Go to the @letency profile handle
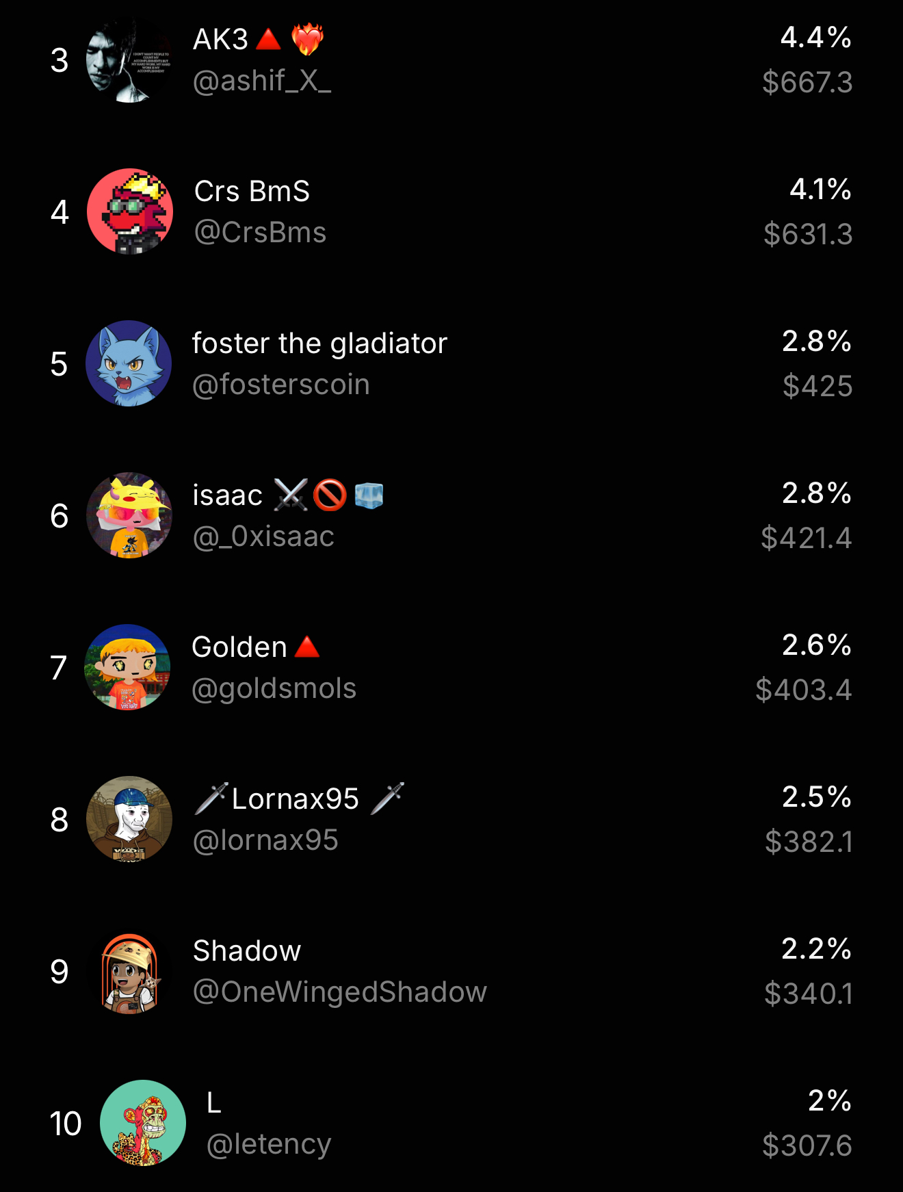903x1192 pixels. (269, 1144)
